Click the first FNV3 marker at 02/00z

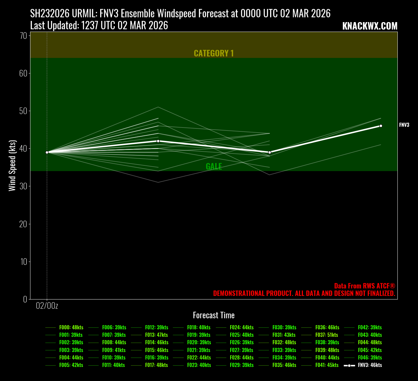[x=47, y=152]
